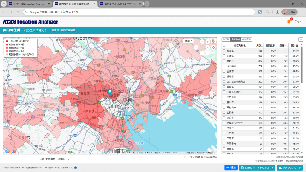Switch to the 町丁目 tab
The image size is (306, 172).
coord(226,39)
